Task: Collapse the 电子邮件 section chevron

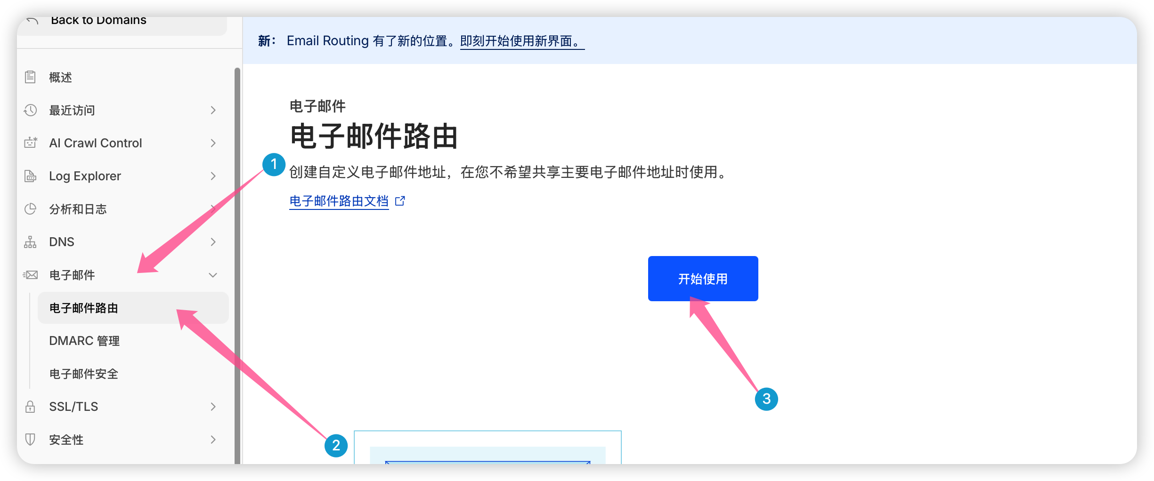Action: pos(213,275)
